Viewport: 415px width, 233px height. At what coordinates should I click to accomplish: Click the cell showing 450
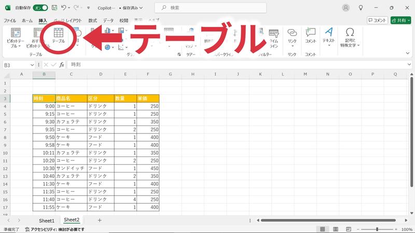pyautogui.click(x=148, y=168)
